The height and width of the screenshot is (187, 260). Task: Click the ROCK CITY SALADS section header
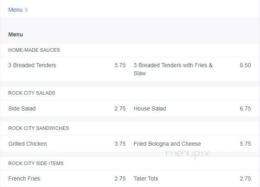coord(32,93)
